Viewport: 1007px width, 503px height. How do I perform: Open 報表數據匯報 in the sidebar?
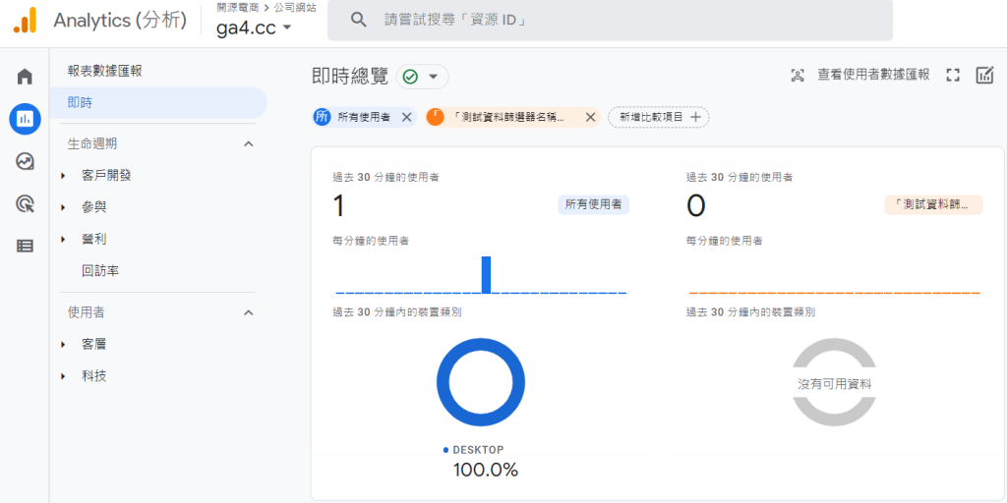click(104, 71)
